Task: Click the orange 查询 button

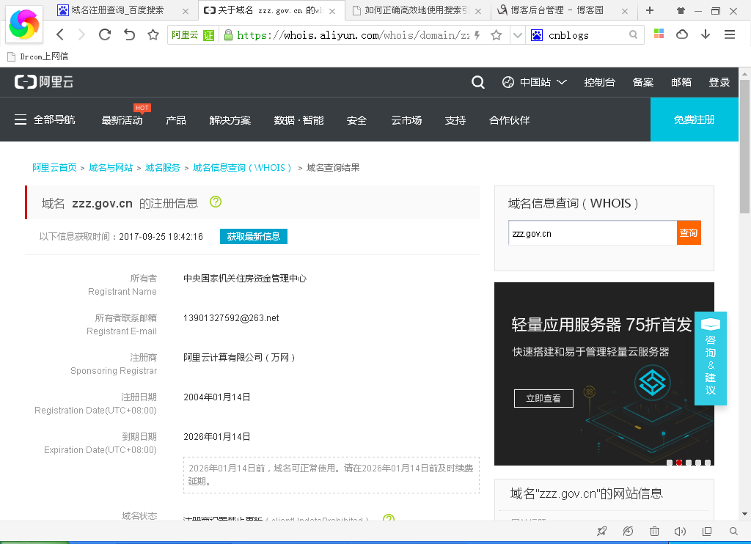Action: pyautogui.click(x=689, y=232)
